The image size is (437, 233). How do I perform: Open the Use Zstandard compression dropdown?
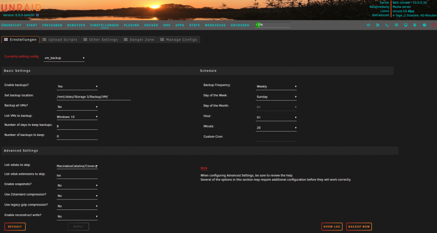77,196
